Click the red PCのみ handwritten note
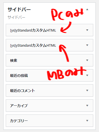The height and width of the screenshot is (132, 99). point(67,14)
